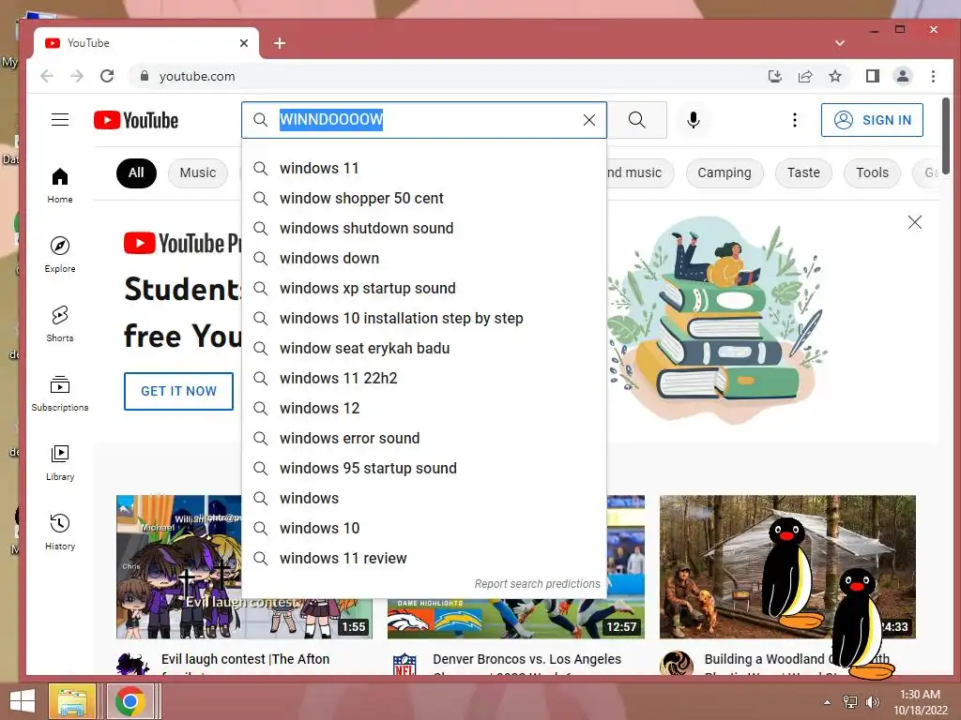
Task: Open Chrome's three-dot menu
Action: [x=933, y=76]
